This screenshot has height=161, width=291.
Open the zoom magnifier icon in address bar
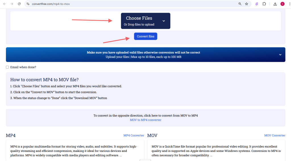(x=240, y=4)
